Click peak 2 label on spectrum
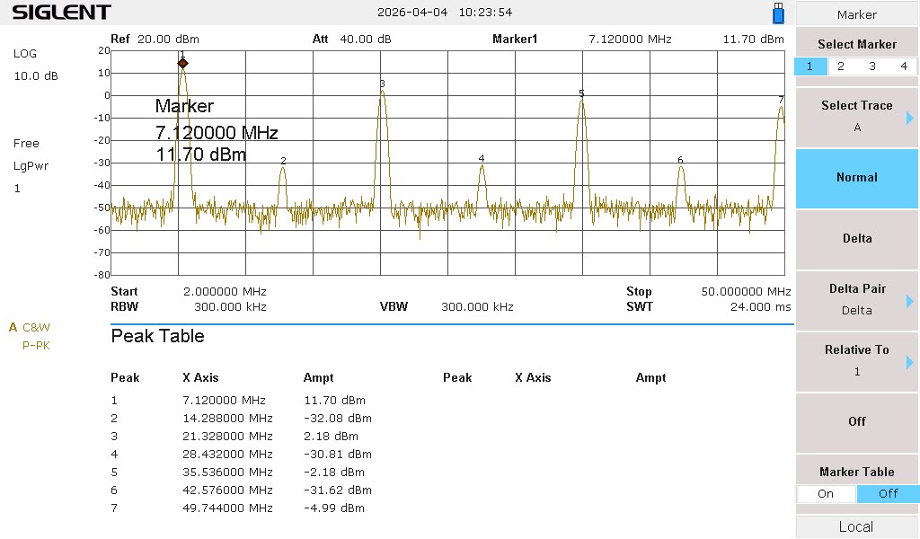 (x=283, y=161)
